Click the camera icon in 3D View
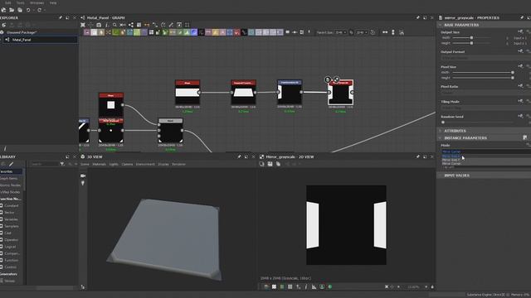The image size is (531, 298). (x=83, y=175)
